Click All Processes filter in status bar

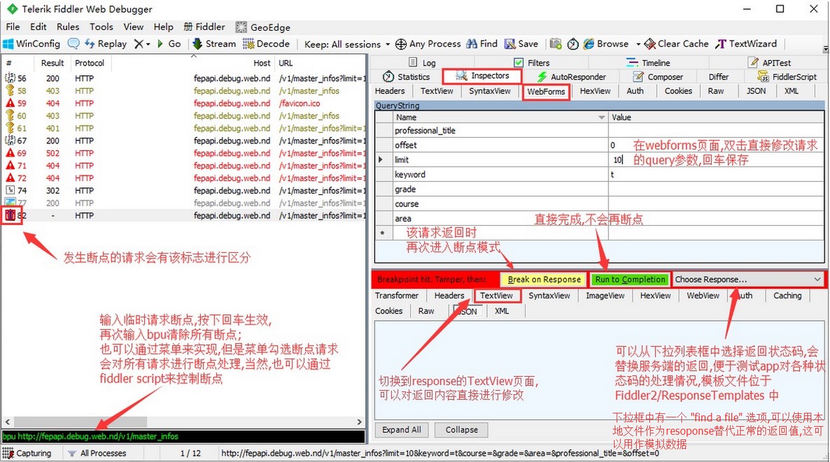pyautogui.click(x=97, y=453)
